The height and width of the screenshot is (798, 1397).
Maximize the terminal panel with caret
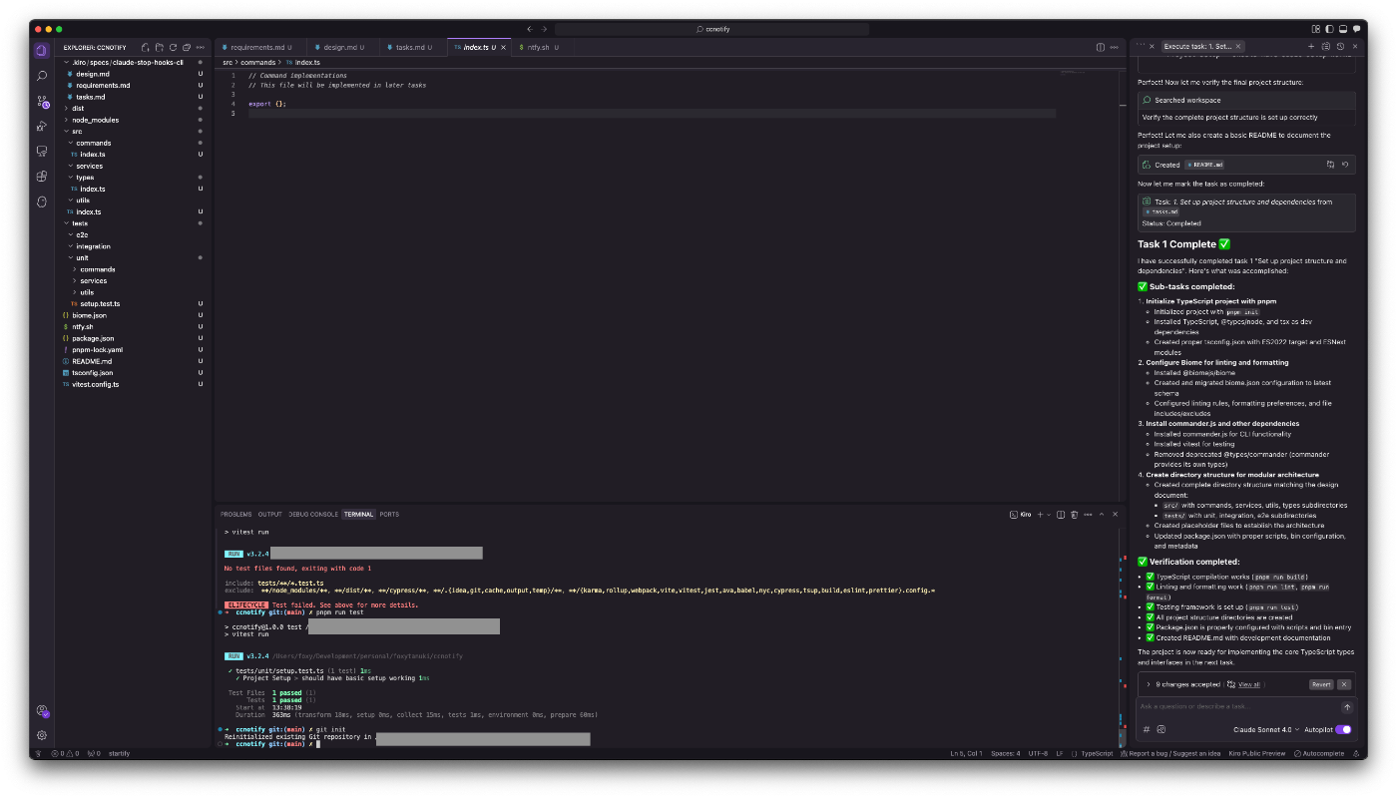pos(1102,515)
